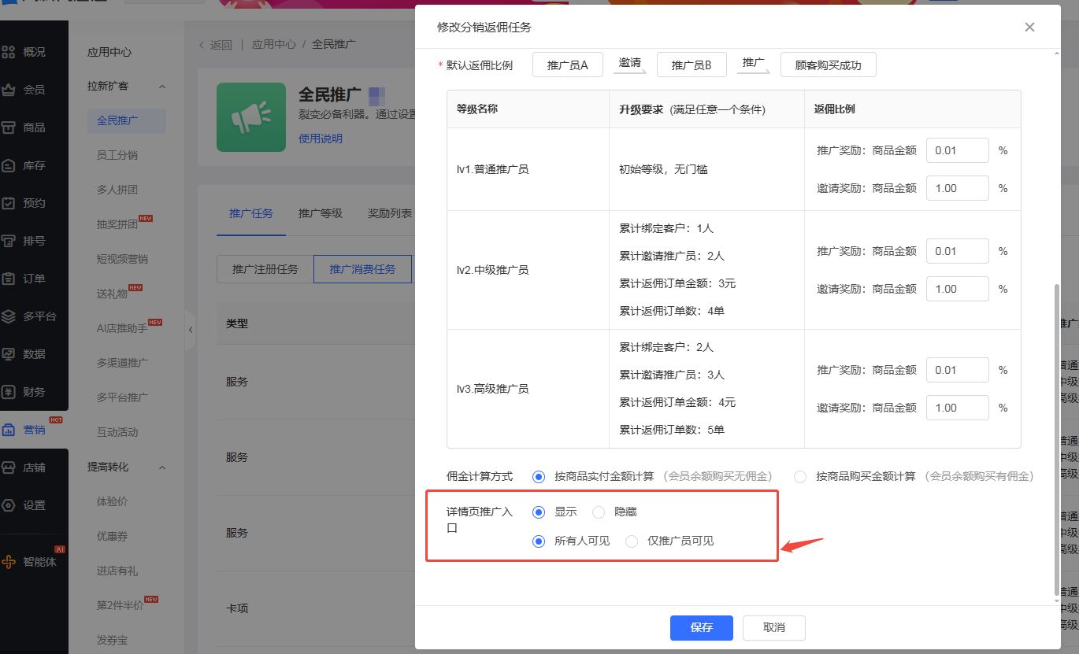Choose 按商品购买金额计算 radio button

800,477
